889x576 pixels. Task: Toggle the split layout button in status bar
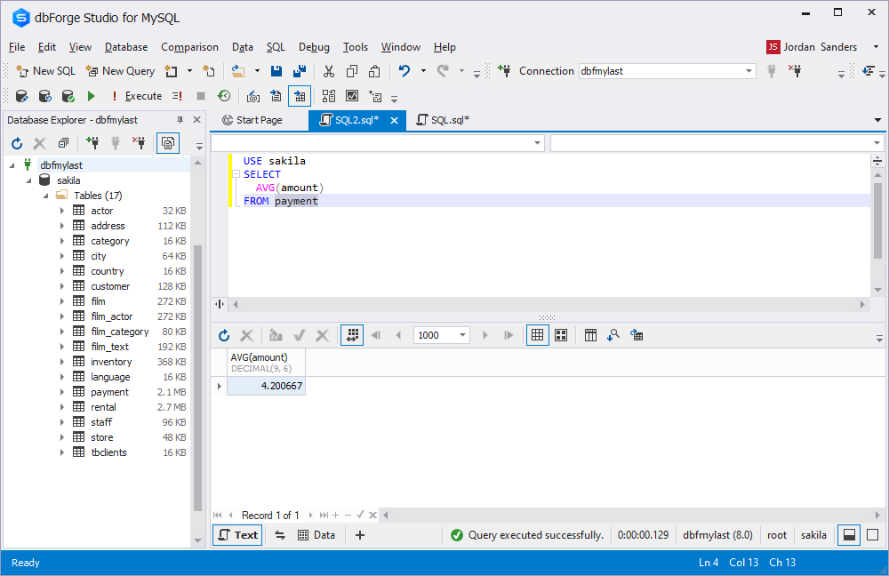(849, 534)
